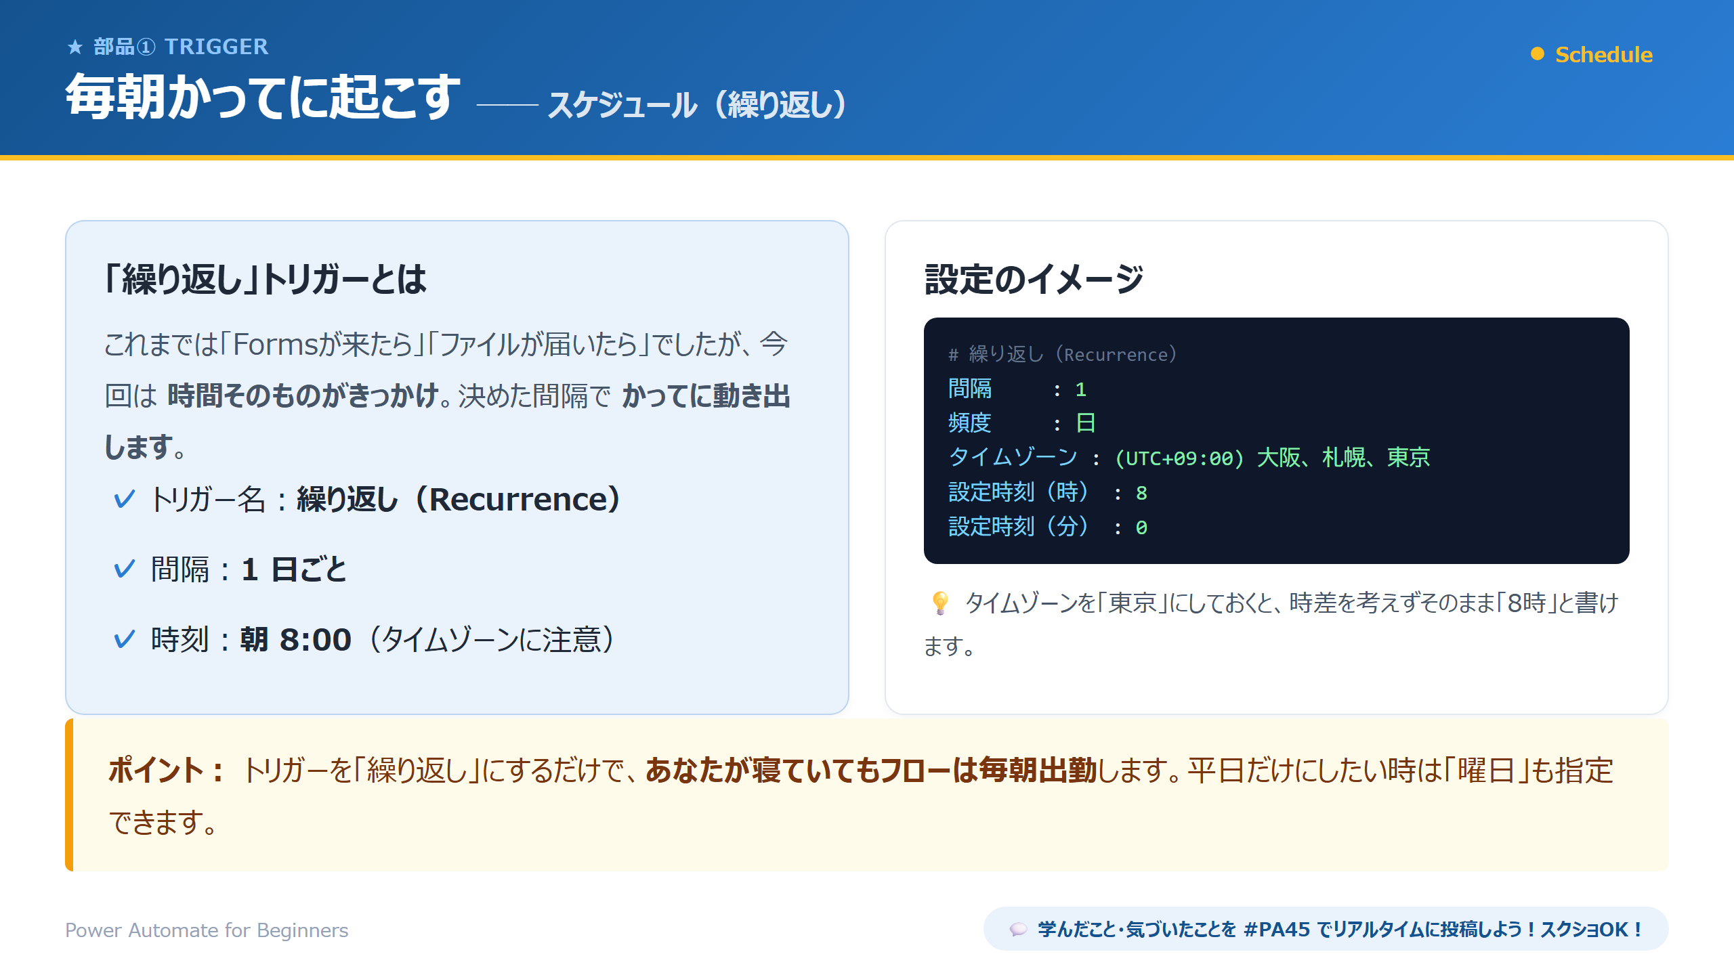Click the 設定時刻（時） value 8
This screenshot has height=975, width=1734.
[x=1141, y=493]
